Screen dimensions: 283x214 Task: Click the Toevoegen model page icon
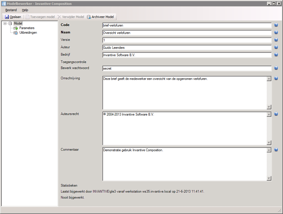(27, 17)
